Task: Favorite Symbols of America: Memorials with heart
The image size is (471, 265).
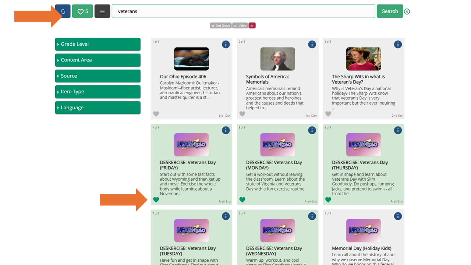Action: click(242, 114)
